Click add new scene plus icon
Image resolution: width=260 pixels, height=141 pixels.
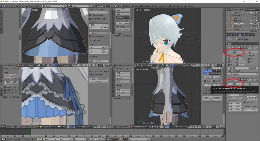point(89,6)
